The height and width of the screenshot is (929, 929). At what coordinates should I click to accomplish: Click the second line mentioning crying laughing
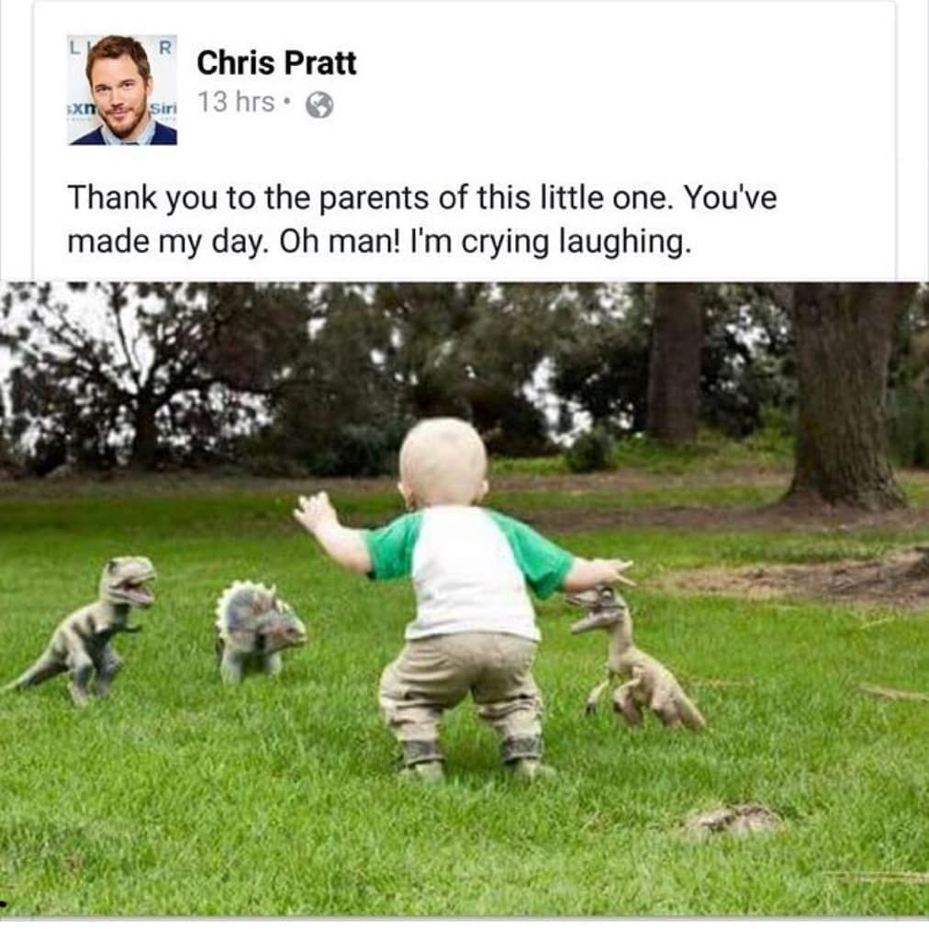click(379, 242)
